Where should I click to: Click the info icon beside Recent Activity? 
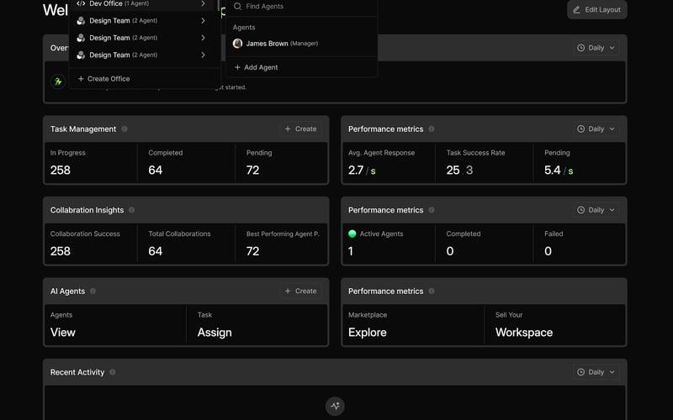tap(113, 371)
